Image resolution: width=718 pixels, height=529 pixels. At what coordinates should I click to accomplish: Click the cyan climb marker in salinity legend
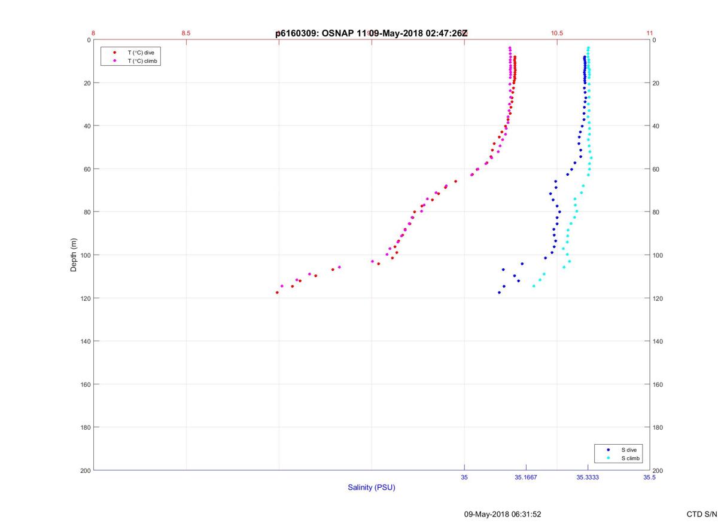(x=609, y=458)
